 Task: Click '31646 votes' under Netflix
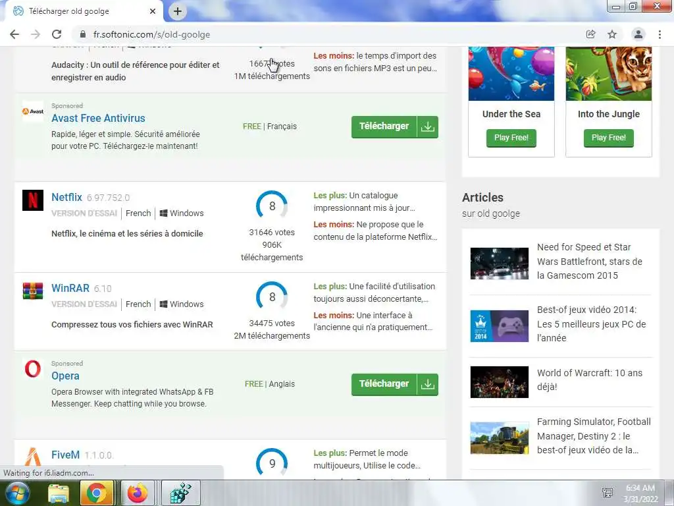[272, 233]
